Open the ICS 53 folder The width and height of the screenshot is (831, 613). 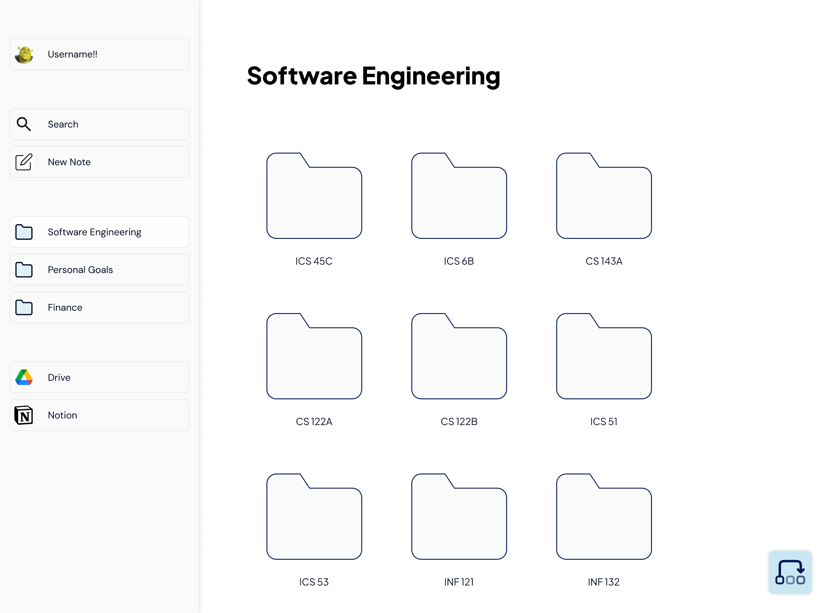pyautogui.click(x=314, y=517)
